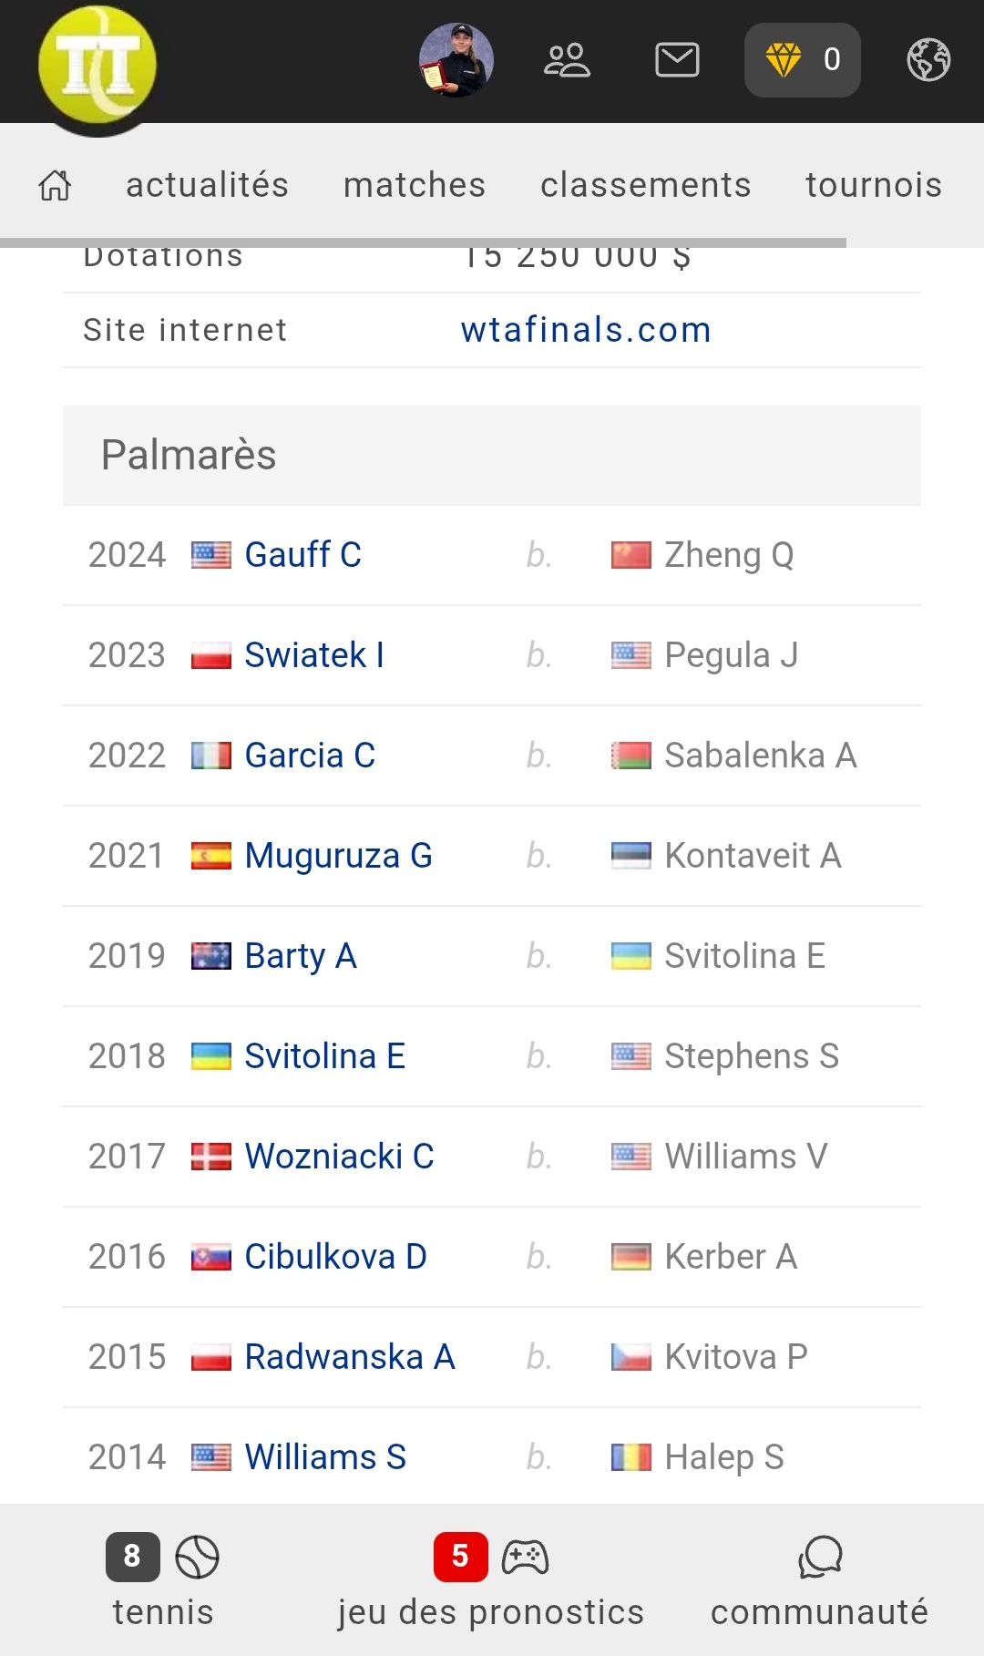Open the messages envelope icon
Image resolution: width=984 pixels, height=1656 pixels.
coord(677,60)
